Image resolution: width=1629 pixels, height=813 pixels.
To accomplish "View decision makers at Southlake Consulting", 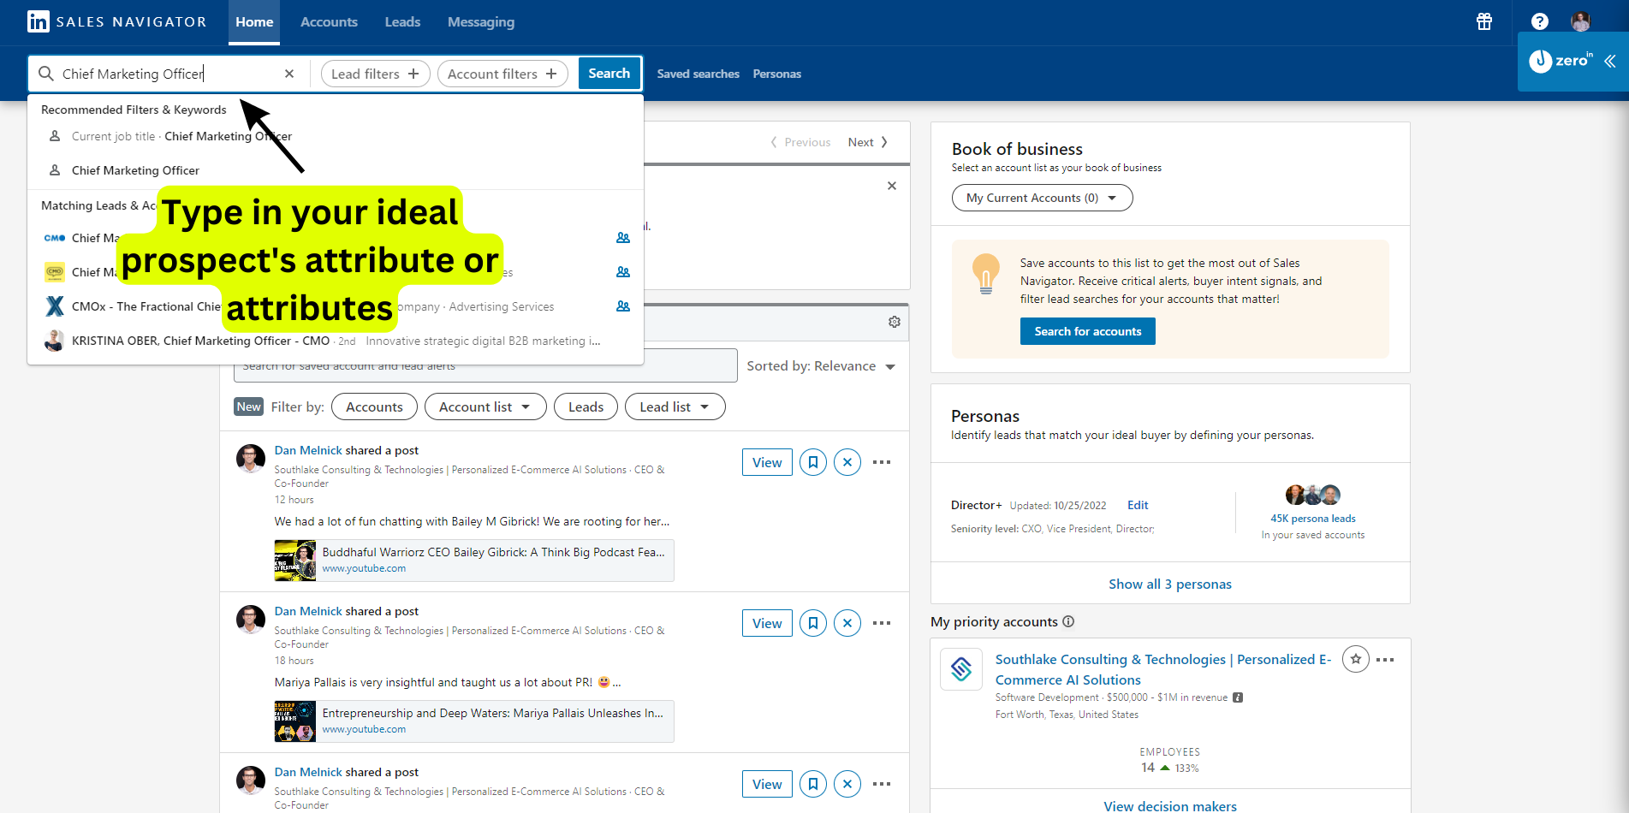I will tap(1170, 805).
